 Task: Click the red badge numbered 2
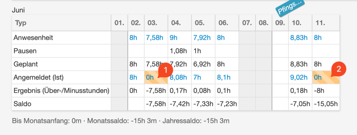tap(339, 69)
